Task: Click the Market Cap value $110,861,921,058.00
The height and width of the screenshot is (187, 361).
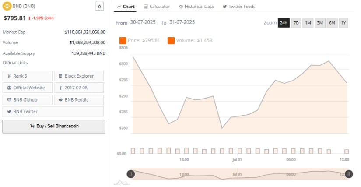Action: pyautogui.click(x=85, y=32)
